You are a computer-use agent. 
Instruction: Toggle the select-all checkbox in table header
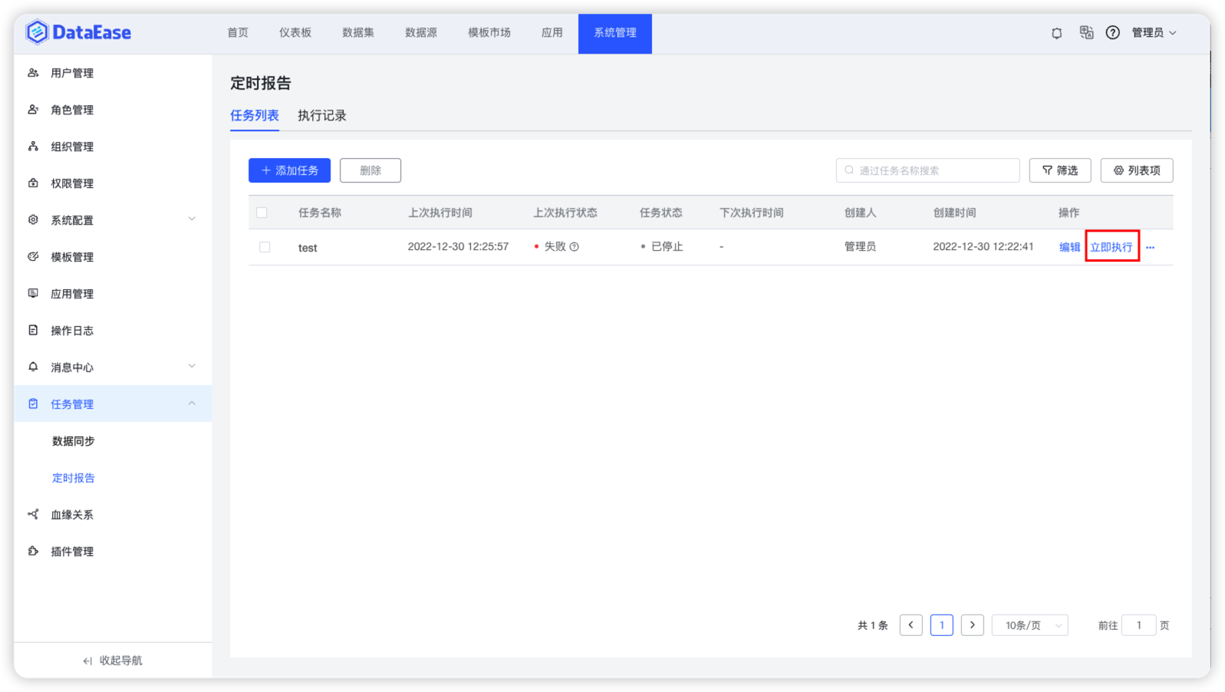point(262,213)
